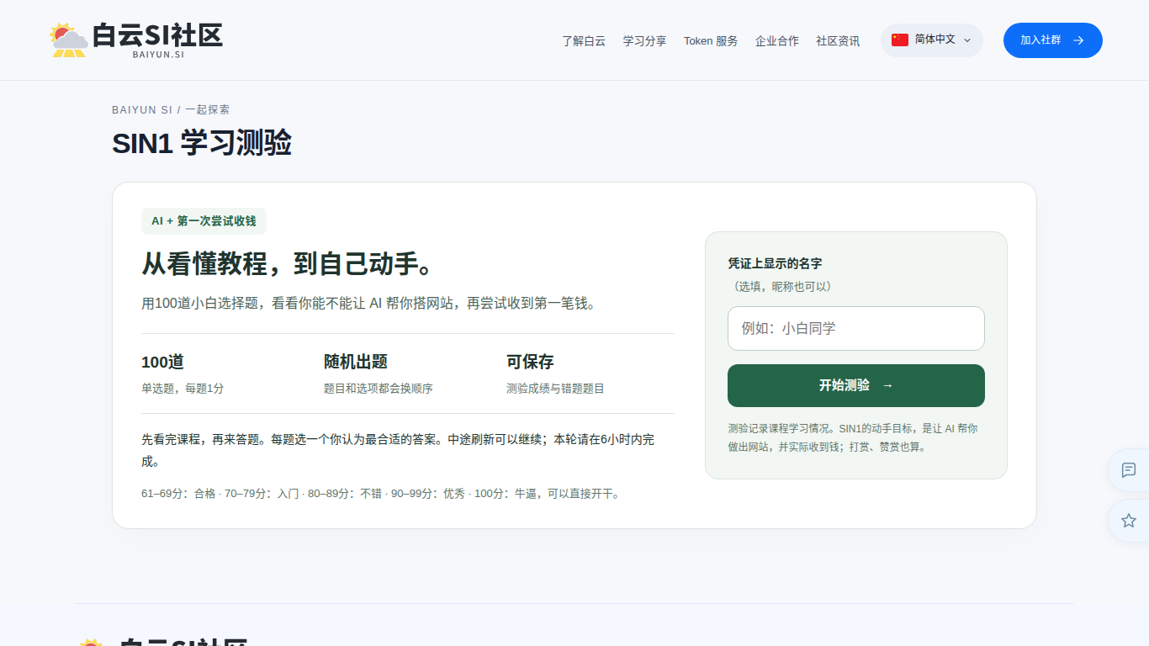Open Token 服务 nav item

(x=711, y=40)
